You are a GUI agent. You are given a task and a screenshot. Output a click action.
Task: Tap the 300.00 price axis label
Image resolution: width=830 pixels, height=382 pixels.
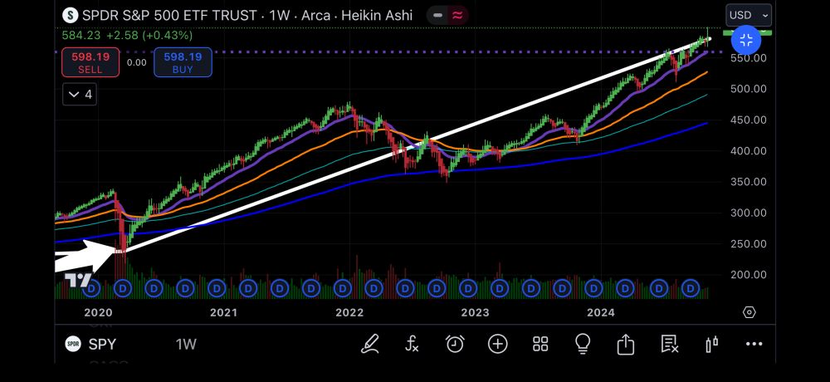point(748,213)
